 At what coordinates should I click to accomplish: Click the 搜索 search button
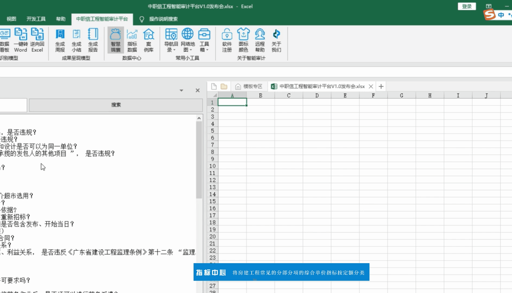coord(116,105)
